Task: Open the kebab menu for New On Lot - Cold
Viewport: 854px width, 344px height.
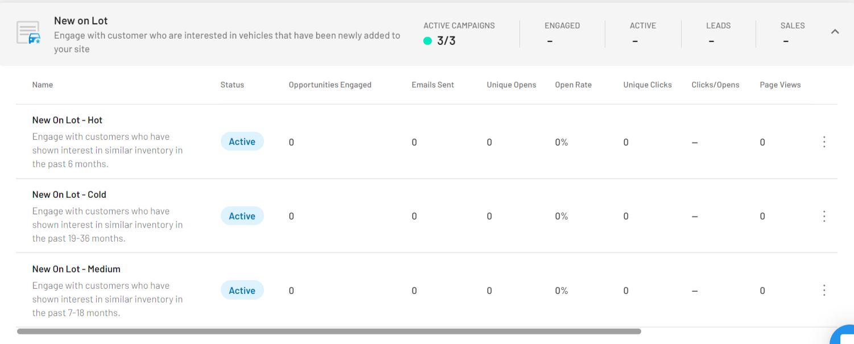Action: (824, 216)
